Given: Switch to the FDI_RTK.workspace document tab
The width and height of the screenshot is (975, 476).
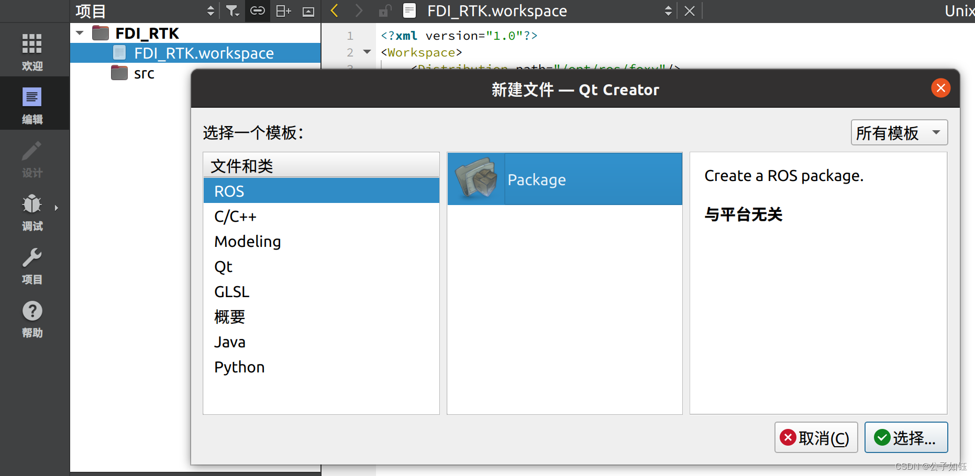Looking at the screenshot, I should (x=496, y=11).
